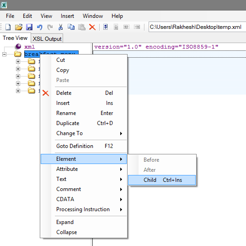
Task: Click the breakfast_menu open folder icon
Action: [18, 54]
